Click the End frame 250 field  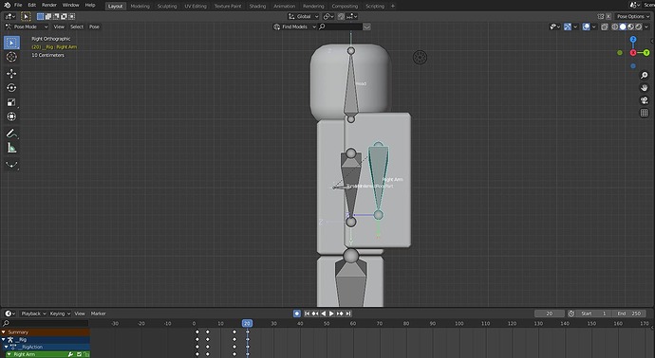point(629,313)
